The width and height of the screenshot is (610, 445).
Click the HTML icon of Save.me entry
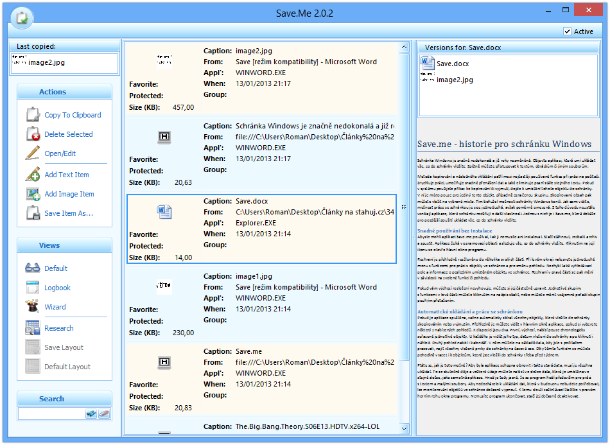tap(164, 362)
